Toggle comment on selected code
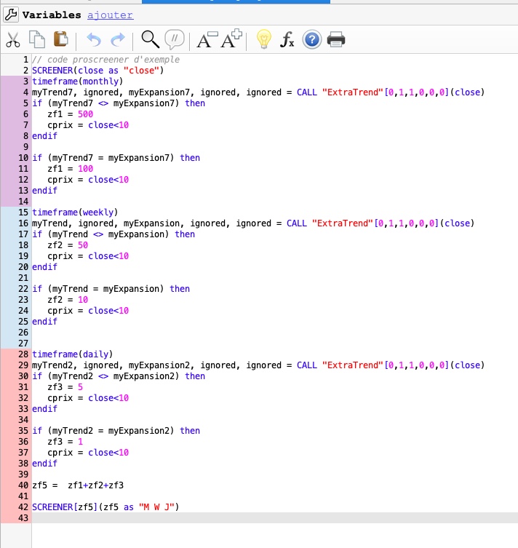The height and width of the screenshot is (548, 518). point(175,39)
